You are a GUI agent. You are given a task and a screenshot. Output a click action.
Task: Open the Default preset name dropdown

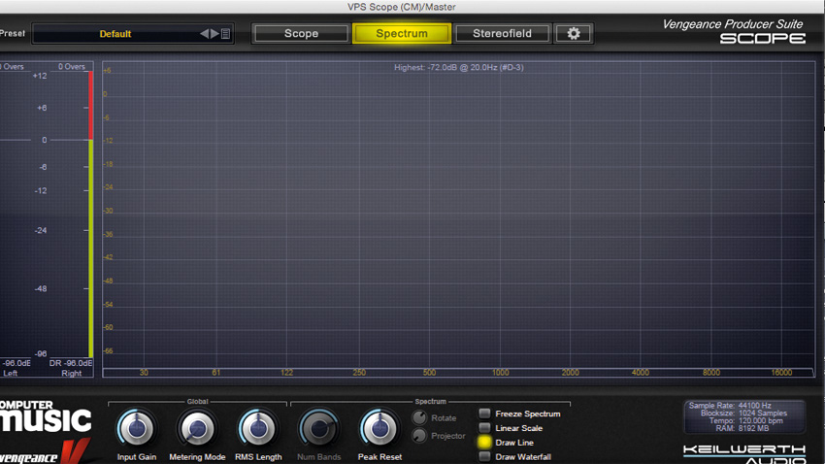(115, 34)
